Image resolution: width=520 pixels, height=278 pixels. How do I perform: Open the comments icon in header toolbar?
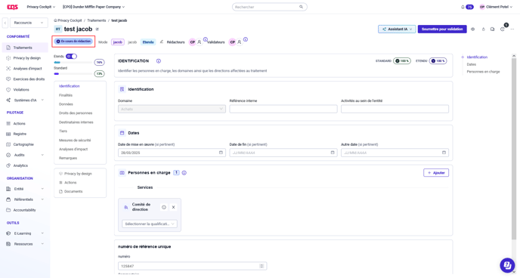[x=493, y=29]
